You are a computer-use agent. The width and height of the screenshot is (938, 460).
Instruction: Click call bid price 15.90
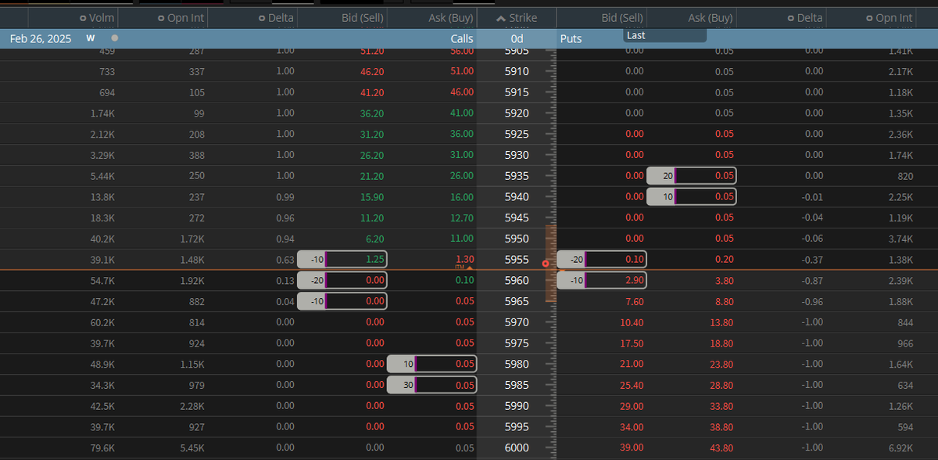click(372, 196)
